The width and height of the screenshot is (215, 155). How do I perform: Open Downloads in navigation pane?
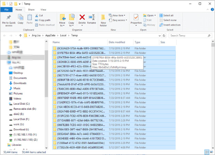[20, 83]
